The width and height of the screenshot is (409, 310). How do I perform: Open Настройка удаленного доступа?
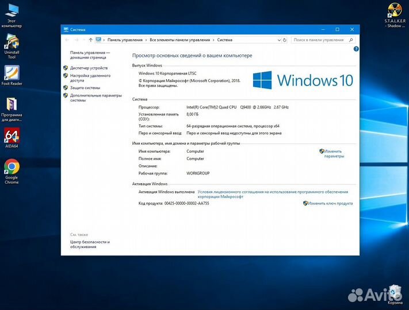point(90,78)
